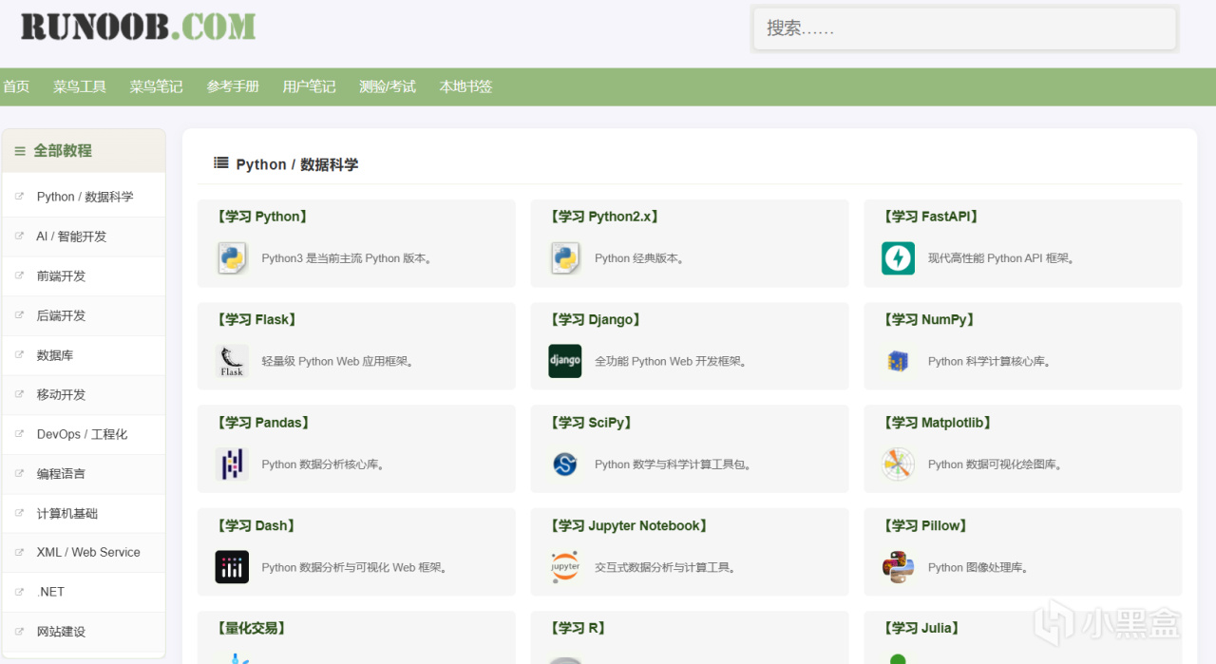Open the 【学习 FastAPI】 tutorial title
Screen dimensions: 1216x664
pos(931,217)
